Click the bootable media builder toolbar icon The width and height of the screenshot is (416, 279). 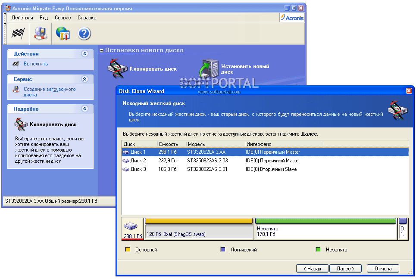click(x=41, y=34)
